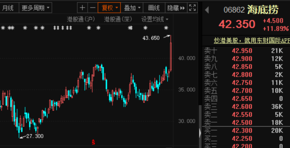Open 炒港美股 东财国际APP link
The height and width of the screenshot is (148, 290).
pos(252,40)
